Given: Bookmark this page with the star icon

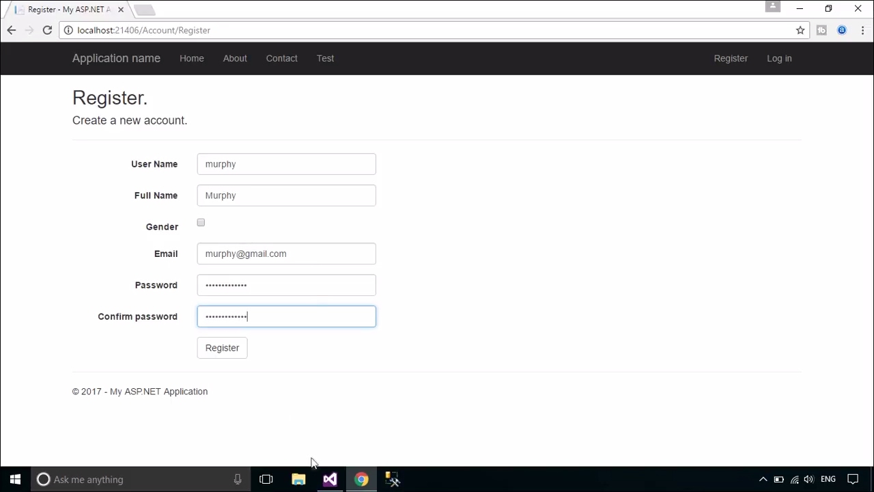Looking at the screenshot, I should tap(800, 30).
